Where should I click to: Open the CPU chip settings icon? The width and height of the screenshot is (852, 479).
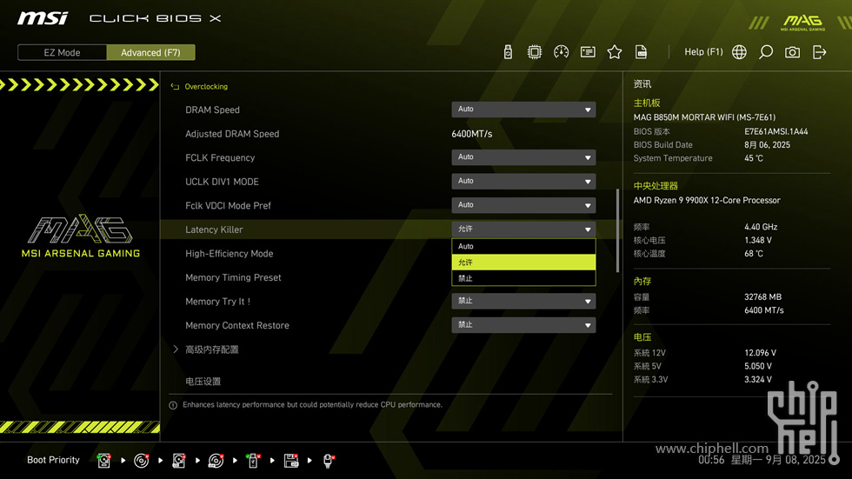[x=535, y=52]
